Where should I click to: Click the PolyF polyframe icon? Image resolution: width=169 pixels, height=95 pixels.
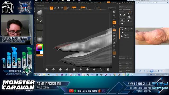click(x=114, y=46)
